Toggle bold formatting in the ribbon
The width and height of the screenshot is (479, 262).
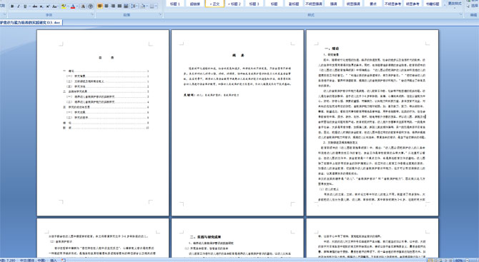click(12, 6)
